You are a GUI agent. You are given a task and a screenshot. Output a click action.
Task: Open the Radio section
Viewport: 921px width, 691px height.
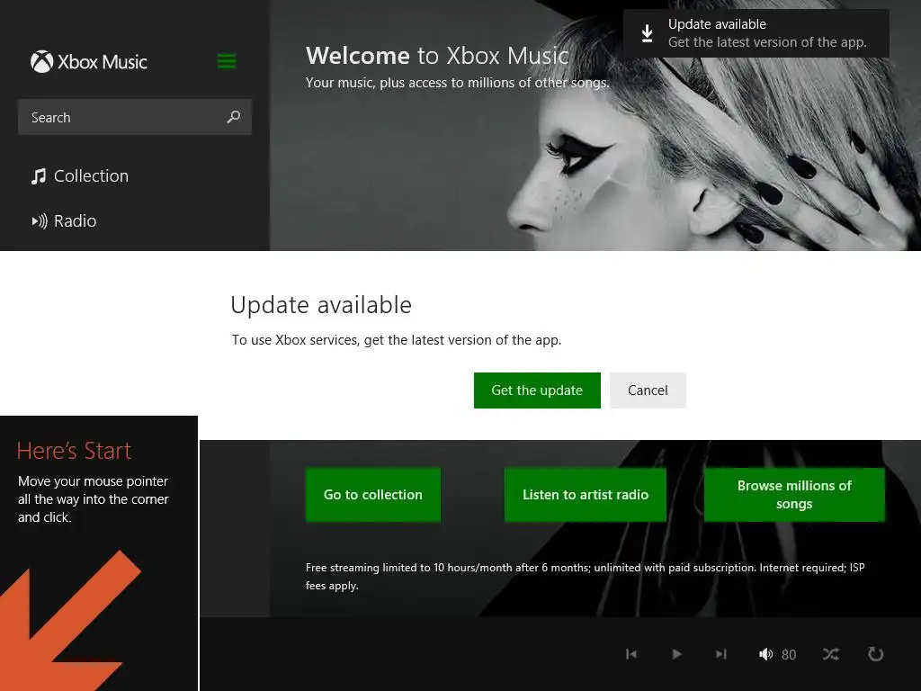(64, 221)
